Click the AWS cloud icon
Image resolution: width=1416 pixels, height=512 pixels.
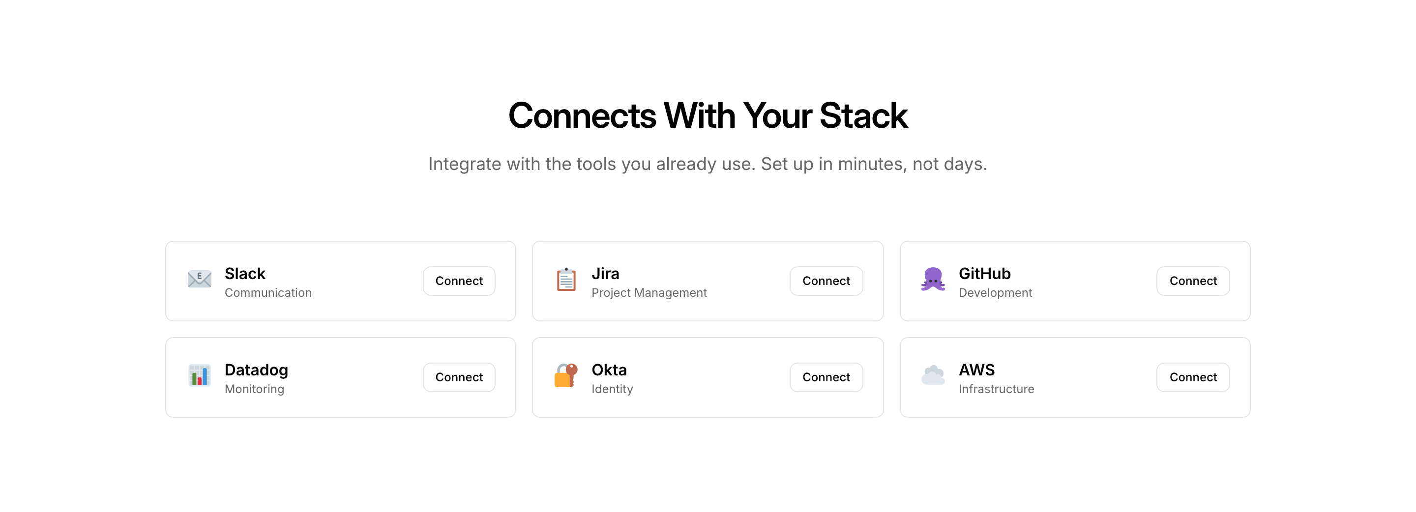[933, 376]
